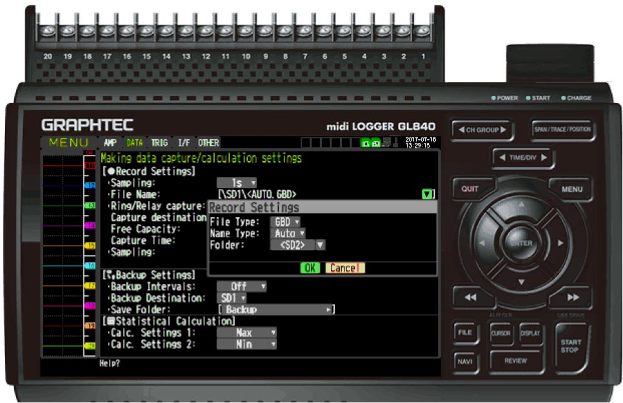Push the MENU hardware key
The width and height of the screenshot is (623, 403).
coord(572,190)
